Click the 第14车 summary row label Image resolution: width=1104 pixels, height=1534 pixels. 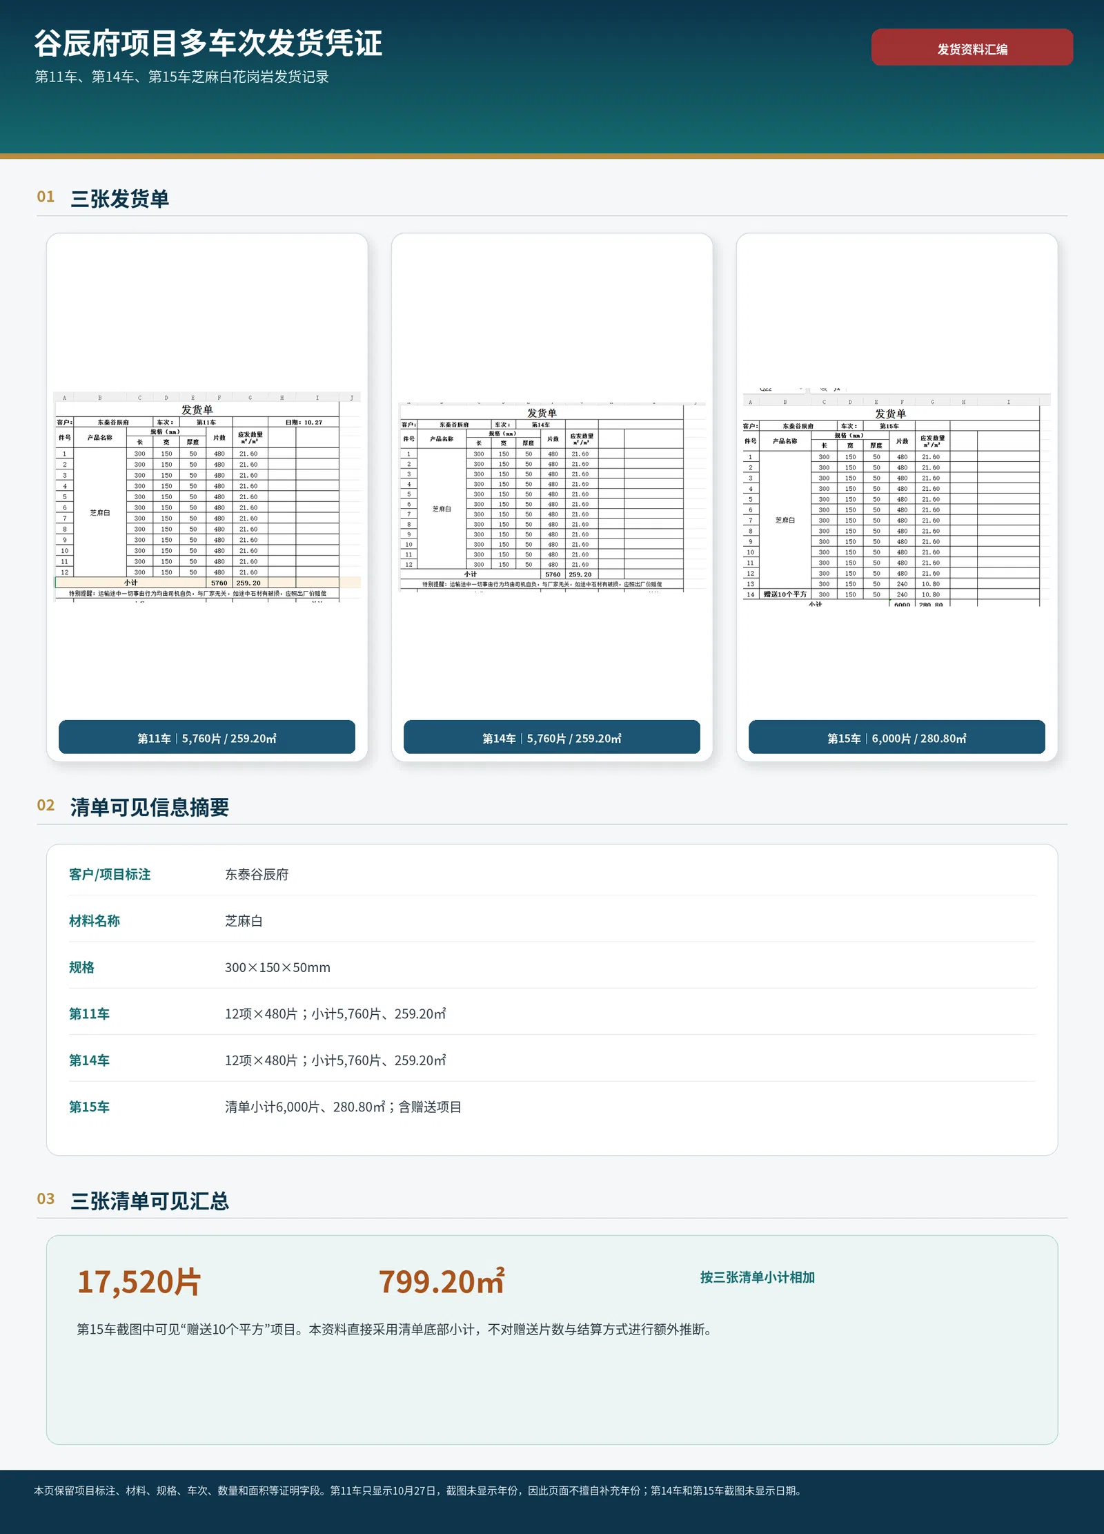click(89, 1060)
